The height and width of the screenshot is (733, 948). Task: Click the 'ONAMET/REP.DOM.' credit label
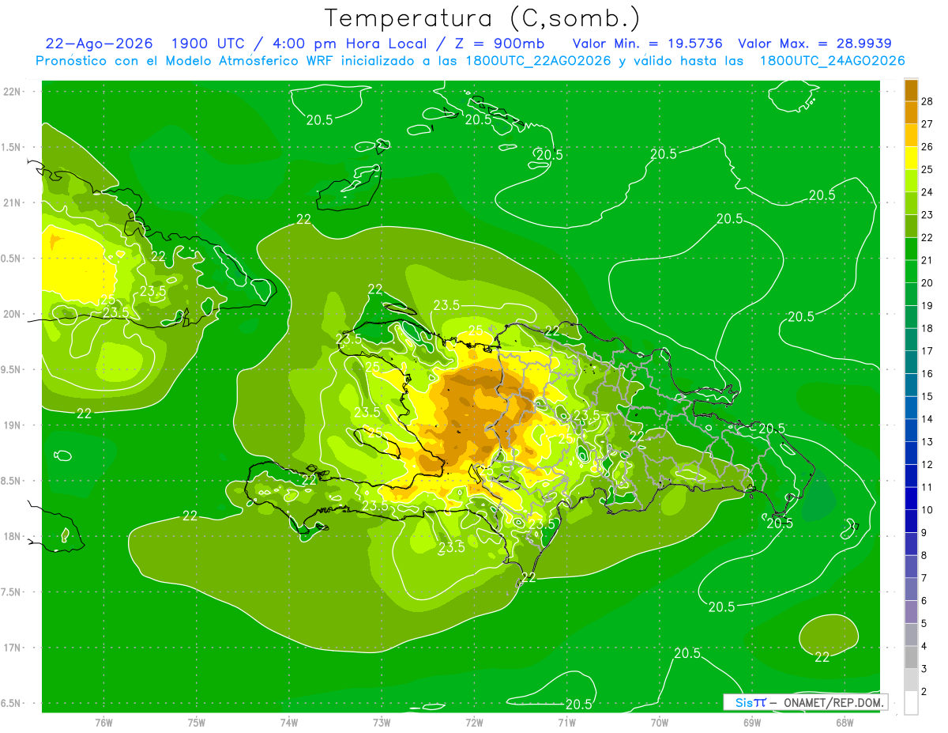coord(832,702)
